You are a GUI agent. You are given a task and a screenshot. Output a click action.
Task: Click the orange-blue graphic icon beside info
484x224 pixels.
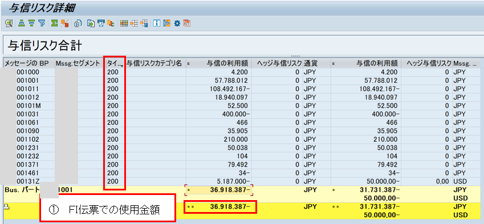[166, 23]
